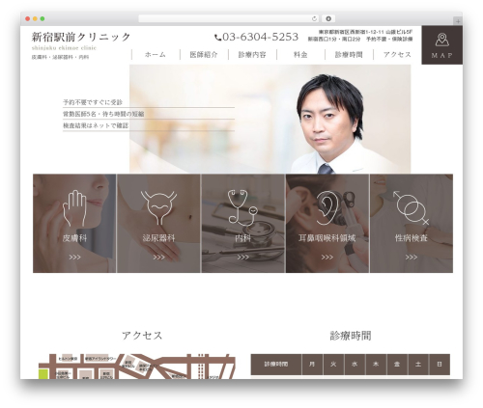
Task: Click the 新宿駅前クリニック logo title
Action: (x=81, y=37)
